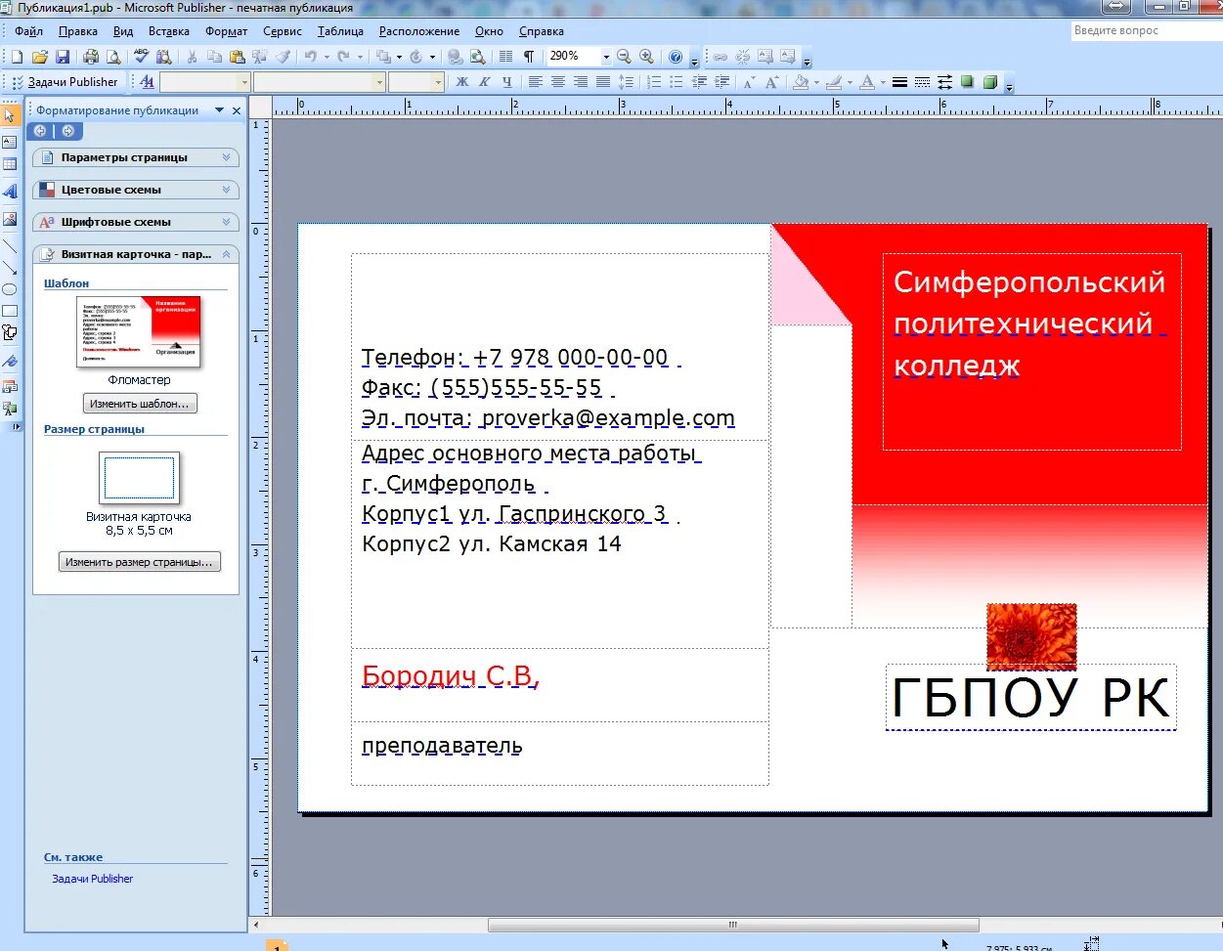Open a file using the Open folder icon
This screenshot has width=1223, height=951.
point(40,57)
